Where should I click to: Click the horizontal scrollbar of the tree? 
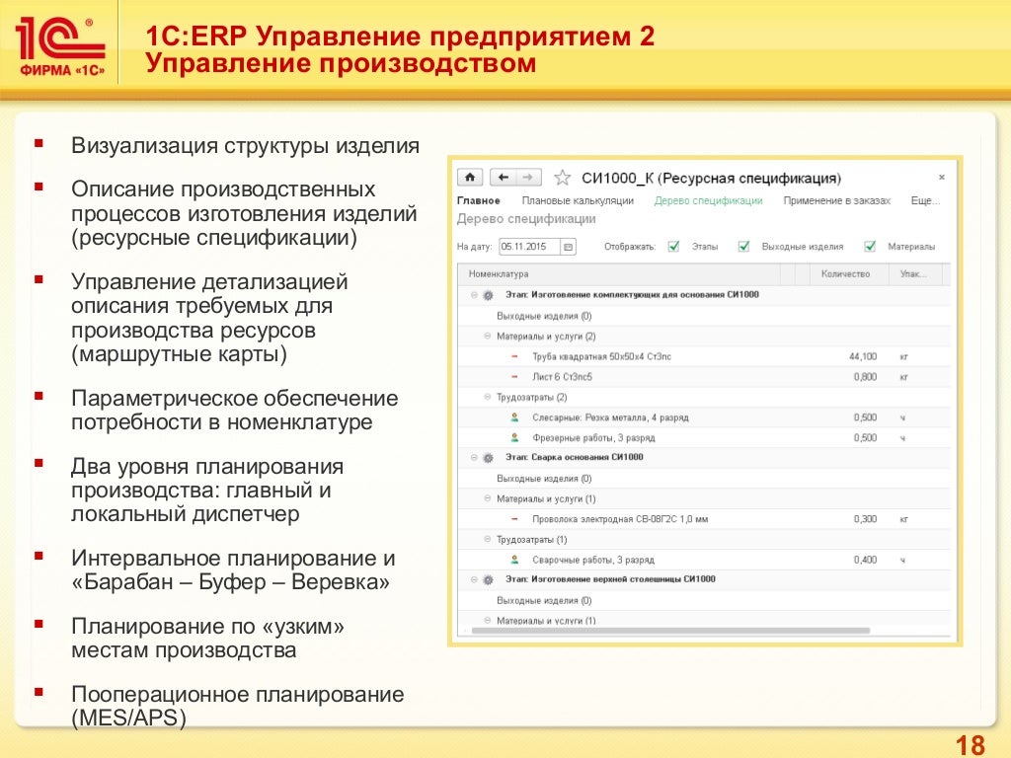click(x=670, y=631)
